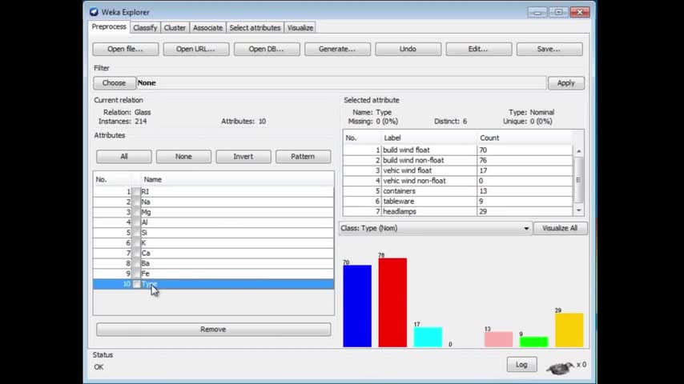The image size is (684, 384).
Task: Click the filter Choose button
Action: [114, 83]
